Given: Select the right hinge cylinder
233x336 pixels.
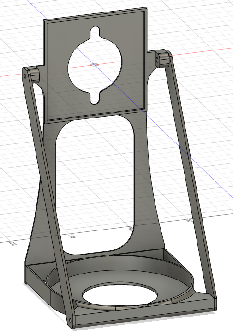Looking at the screenshot, I should point(164,58).
